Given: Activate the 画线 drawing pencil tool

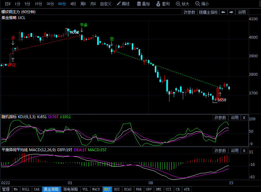Looking at the screenshot, I should (123, 4).
